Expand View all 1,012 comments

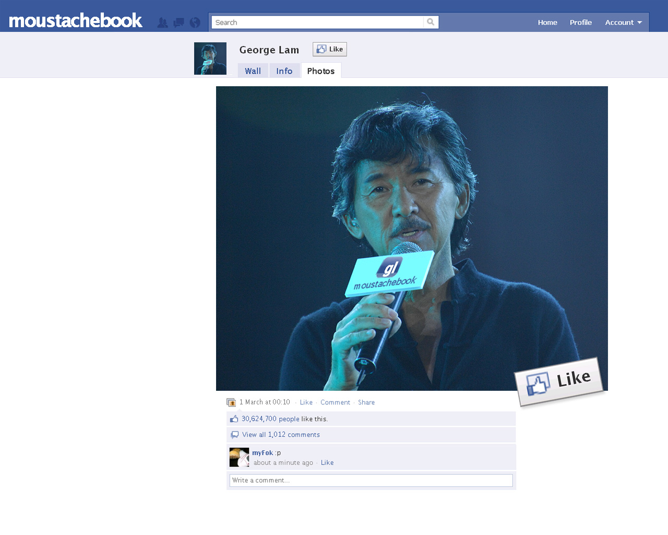point(281,435)
